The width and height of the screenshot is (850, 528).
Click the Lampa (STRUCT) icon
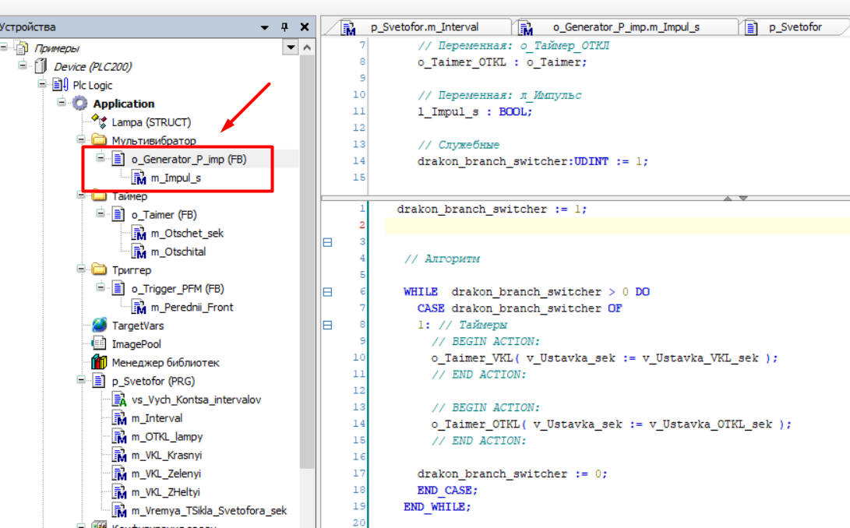[x=99, y=121]
